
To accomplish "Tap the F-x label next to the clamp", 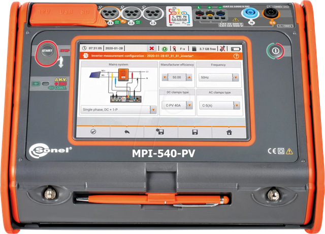I will pos(182,49).
